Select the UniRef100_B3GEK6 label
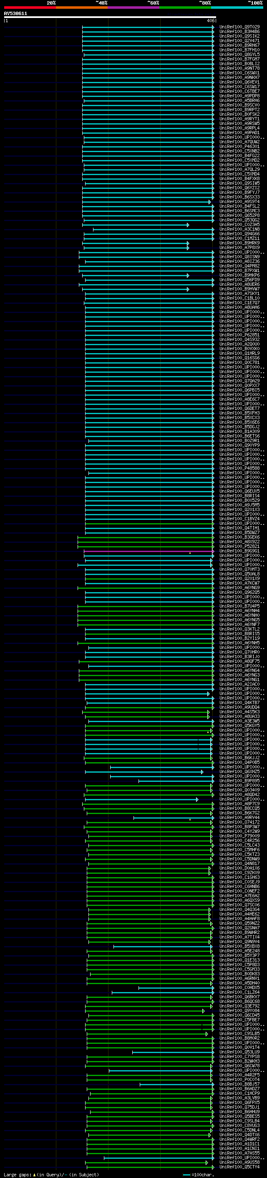Viewport: 267px width, 1178px height. tap(239, 537)
